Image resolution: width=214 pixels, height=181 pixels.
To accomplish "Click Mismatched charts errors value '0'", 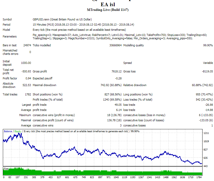I will coord(30,52).
